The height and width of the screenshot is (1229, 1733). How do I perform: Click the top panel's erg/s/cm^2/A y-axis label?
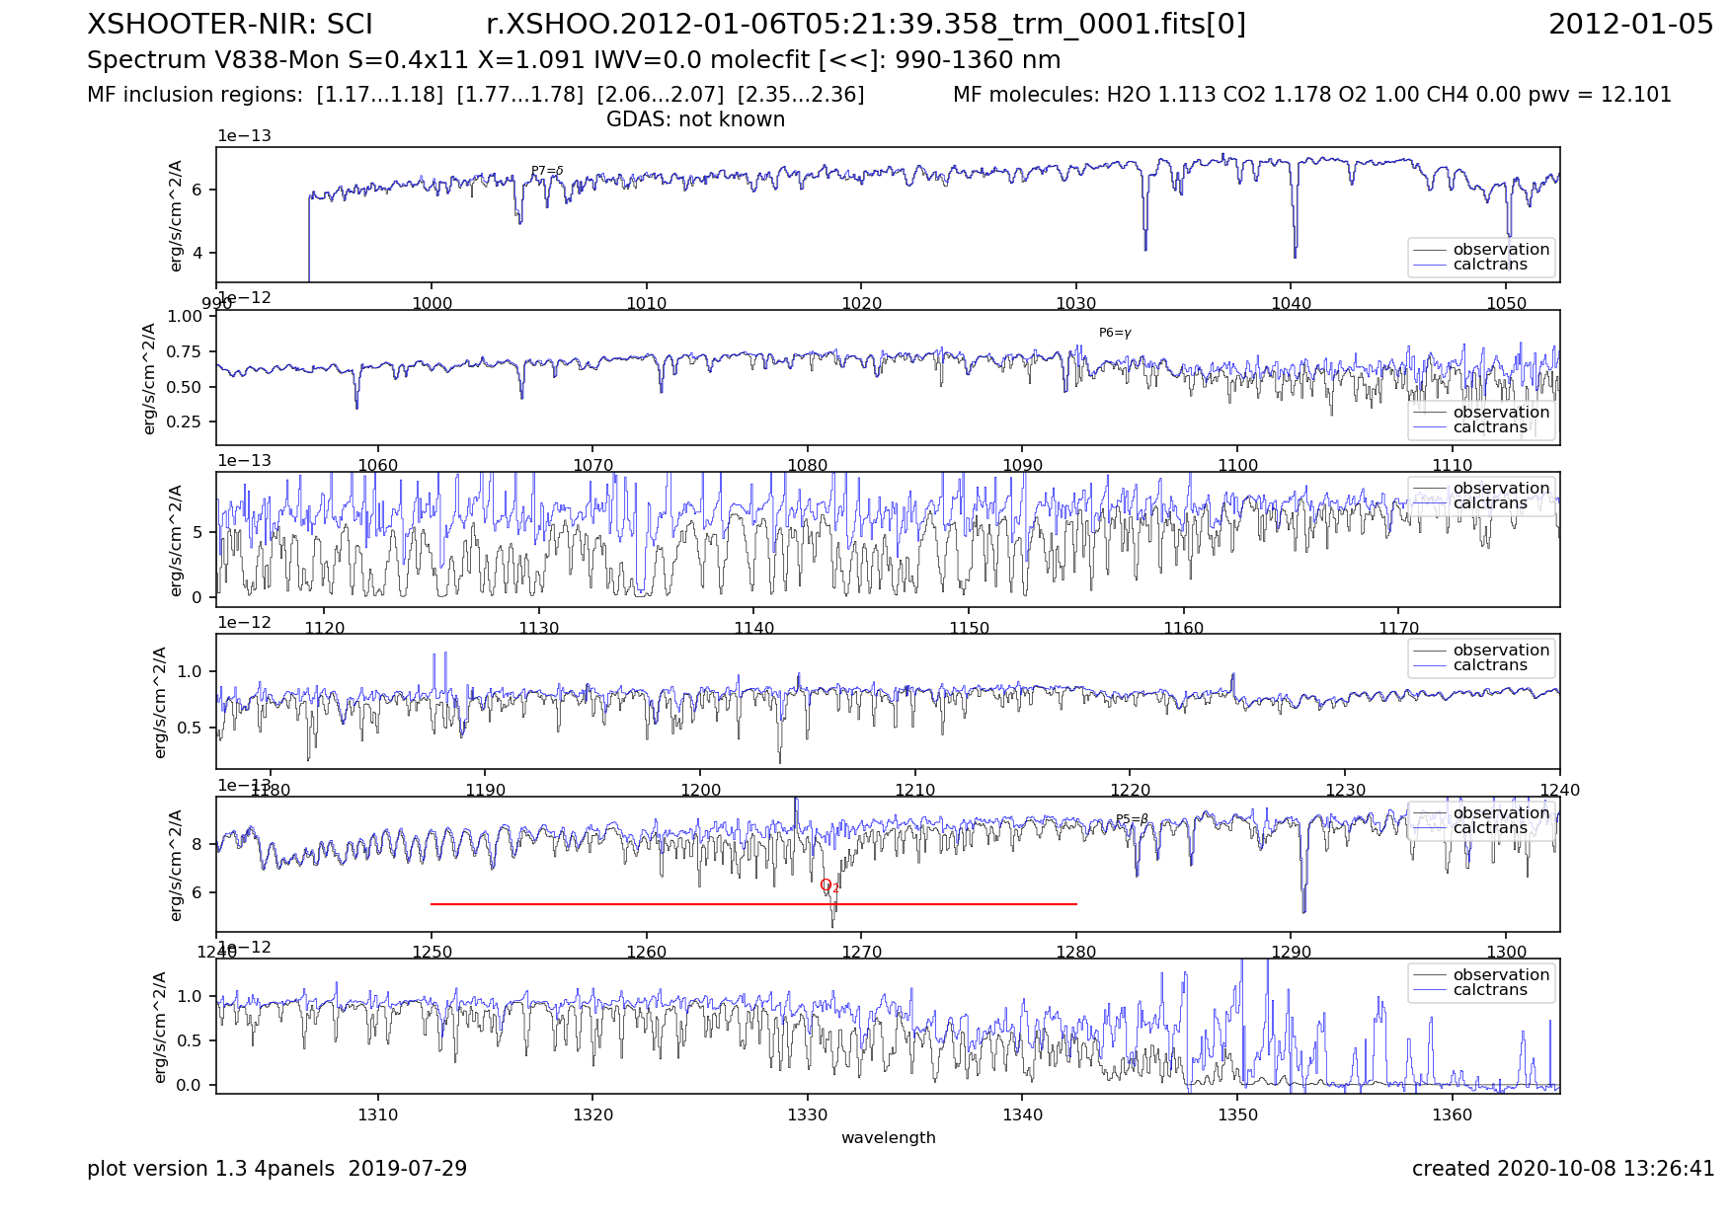pyautogui.click(x=177, y=215)
